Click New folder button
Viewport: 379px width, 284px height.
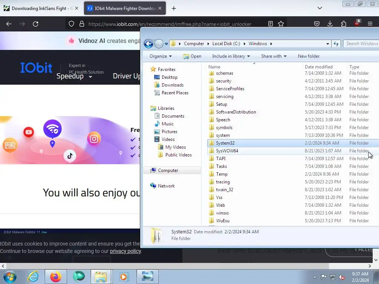tap(308, 56)
